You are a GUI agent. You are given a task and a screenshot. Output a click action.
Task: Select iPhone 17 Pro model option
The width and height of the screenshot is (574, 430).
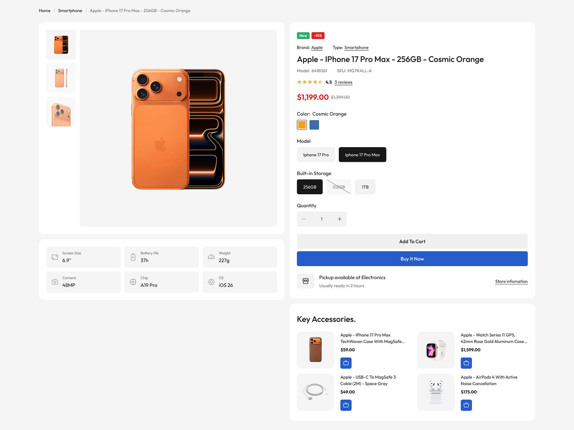316,155
